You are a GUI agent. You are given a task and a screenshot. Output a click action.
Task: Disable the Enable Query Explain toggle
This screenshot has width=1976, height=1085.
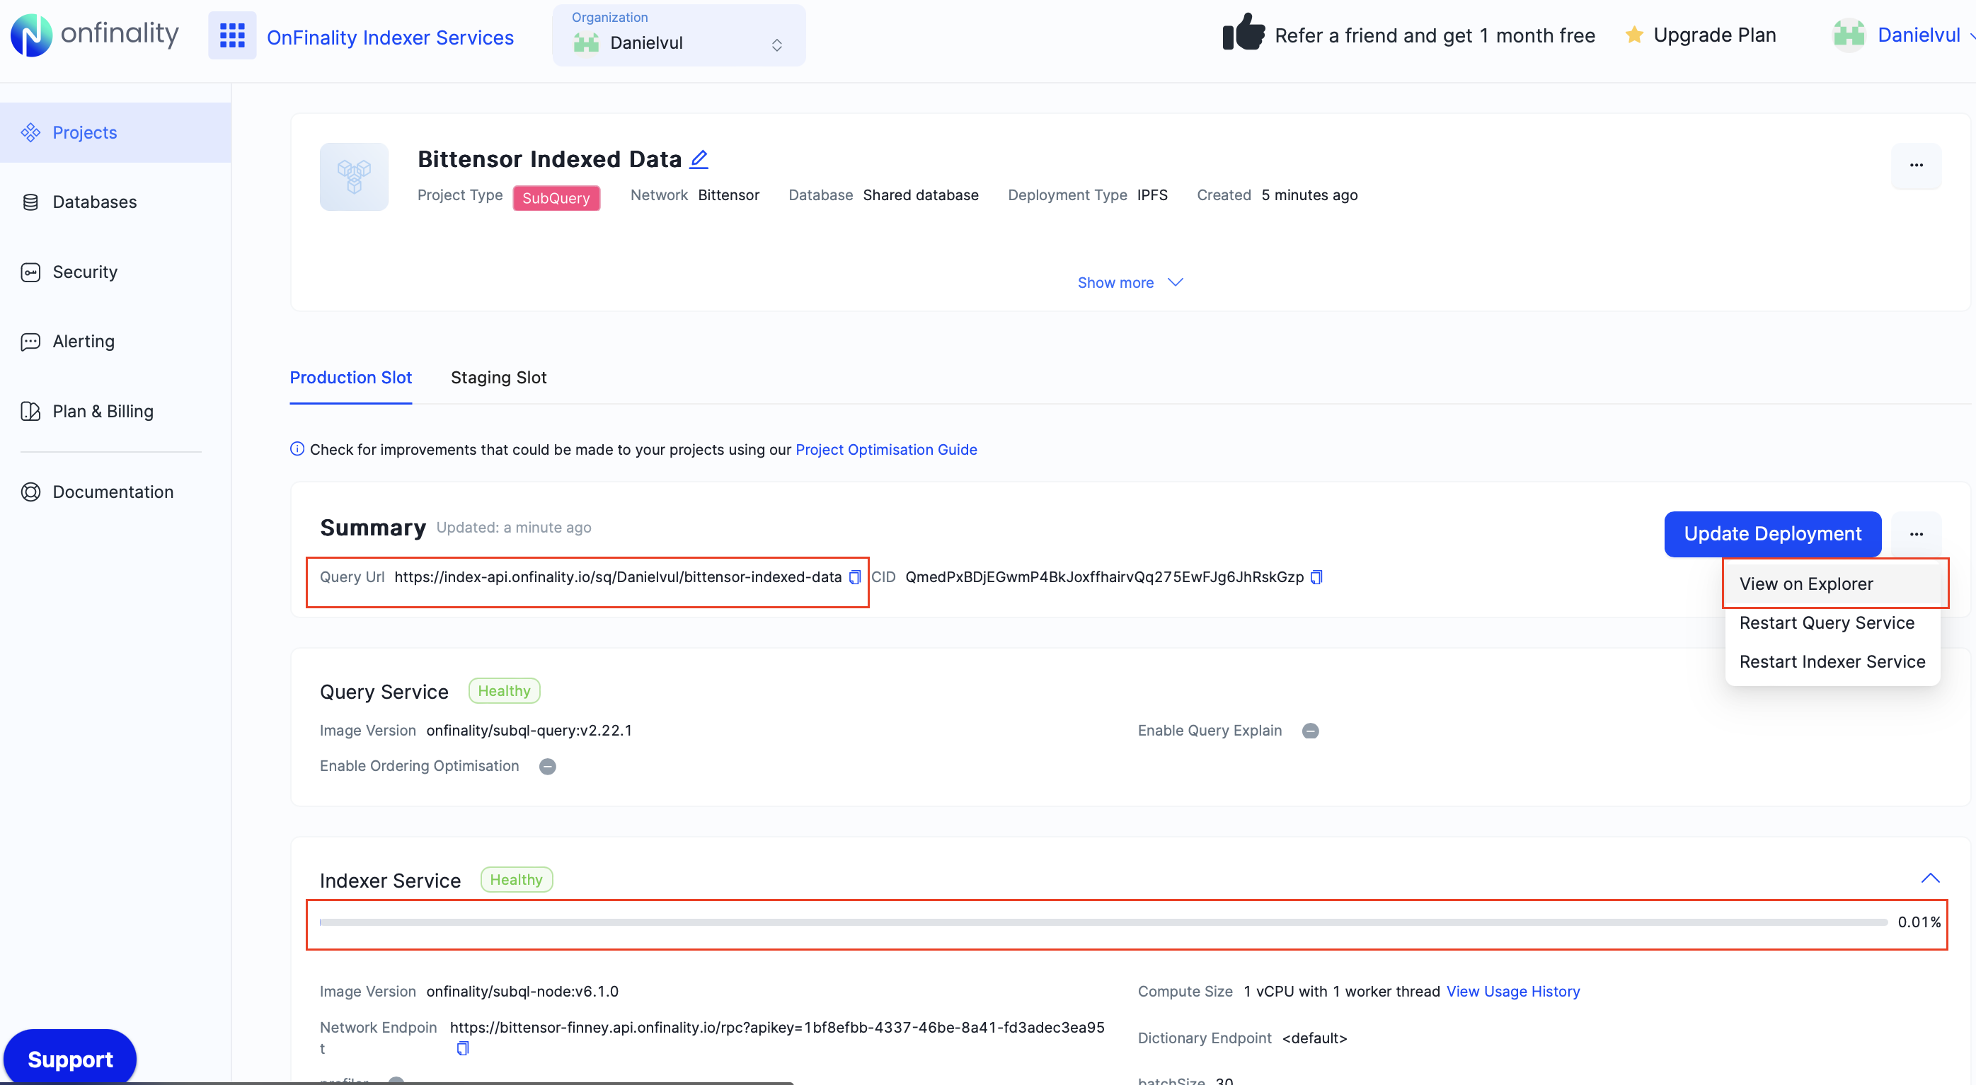(1310, 731)
